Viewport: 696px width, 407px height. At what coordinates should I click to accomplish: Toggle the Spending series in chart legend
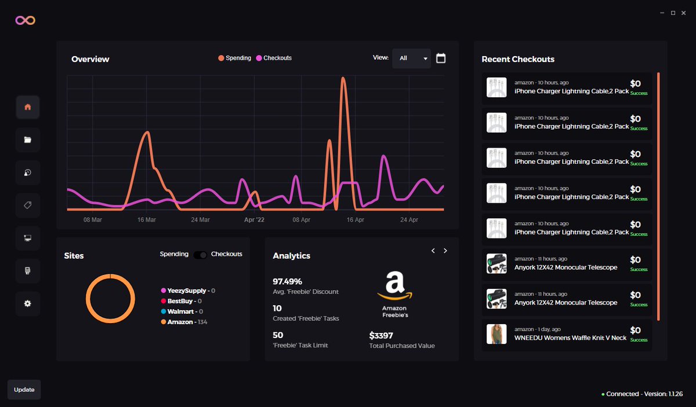click(x=235, y=58)
